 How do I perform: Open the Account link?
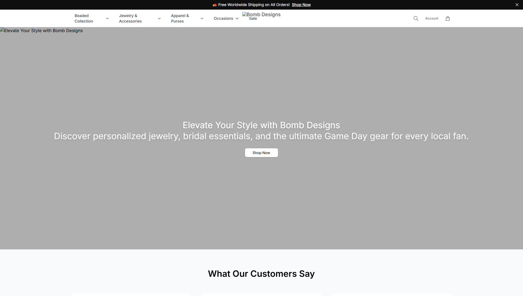tap(432, 18)
